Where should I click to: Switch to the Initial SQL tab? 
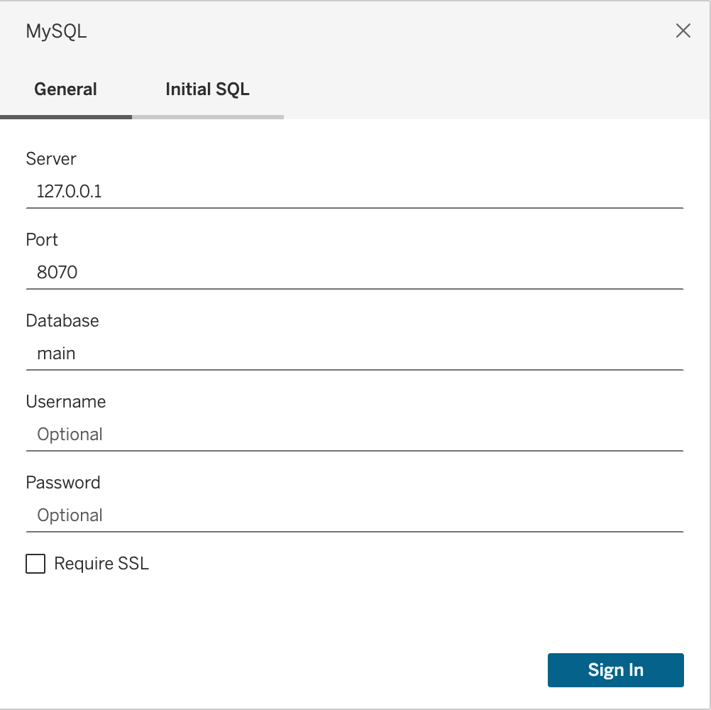point(206,89)
